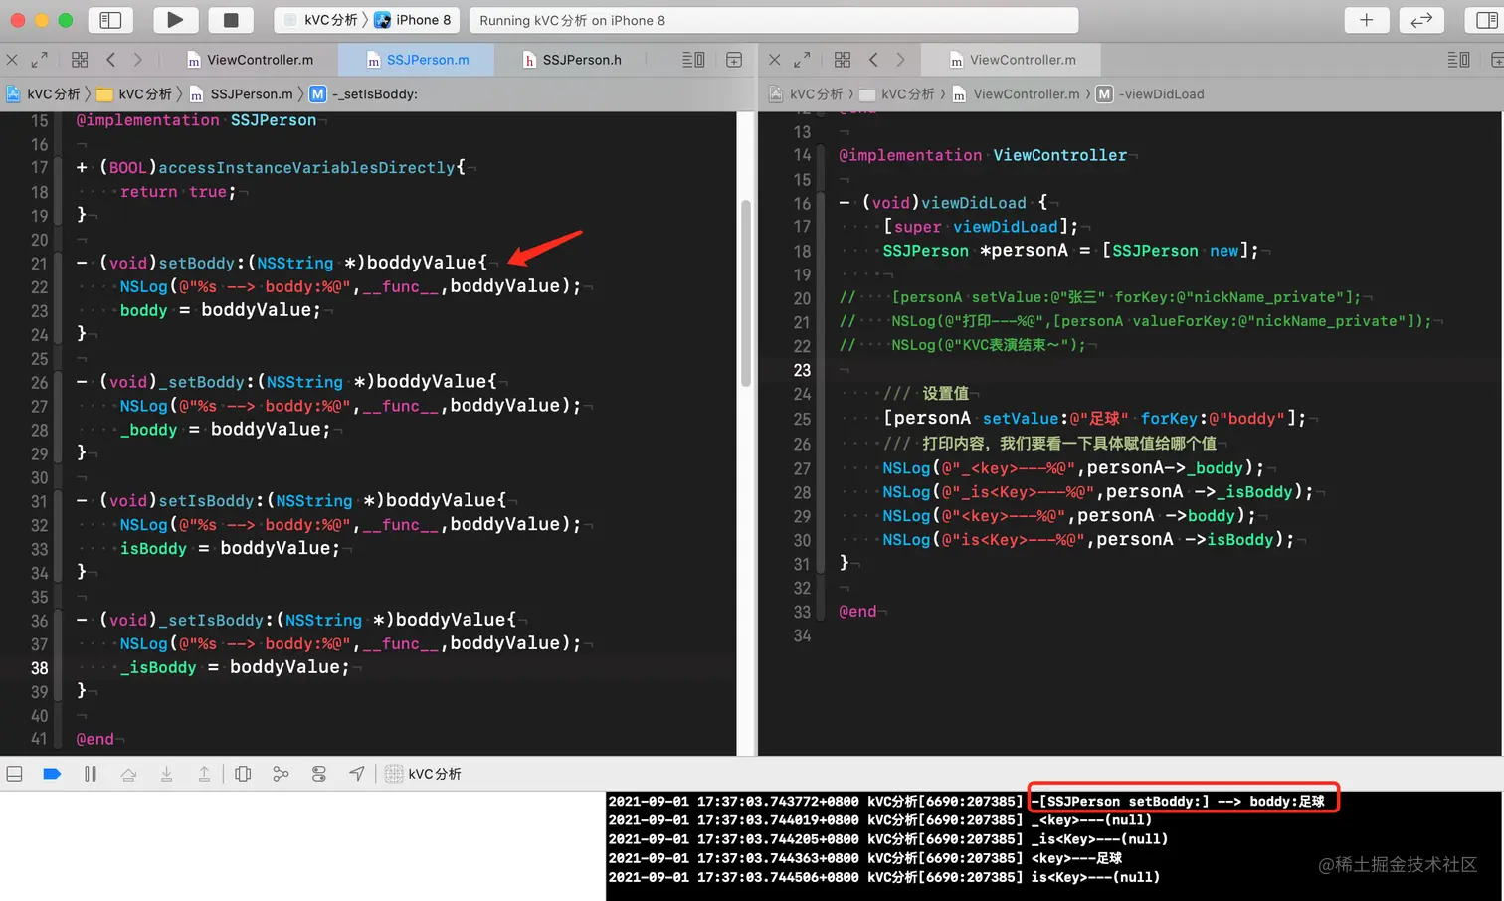Toggle breakpoint on line 17 of SSJPerson.m
Screen dimensions: 1504x901
pos(39,168)
